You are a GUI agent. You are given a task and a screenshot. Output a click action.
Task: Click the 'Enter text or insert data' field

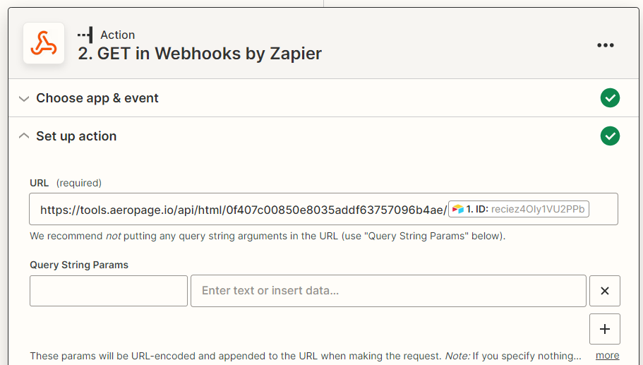(388, 291)
